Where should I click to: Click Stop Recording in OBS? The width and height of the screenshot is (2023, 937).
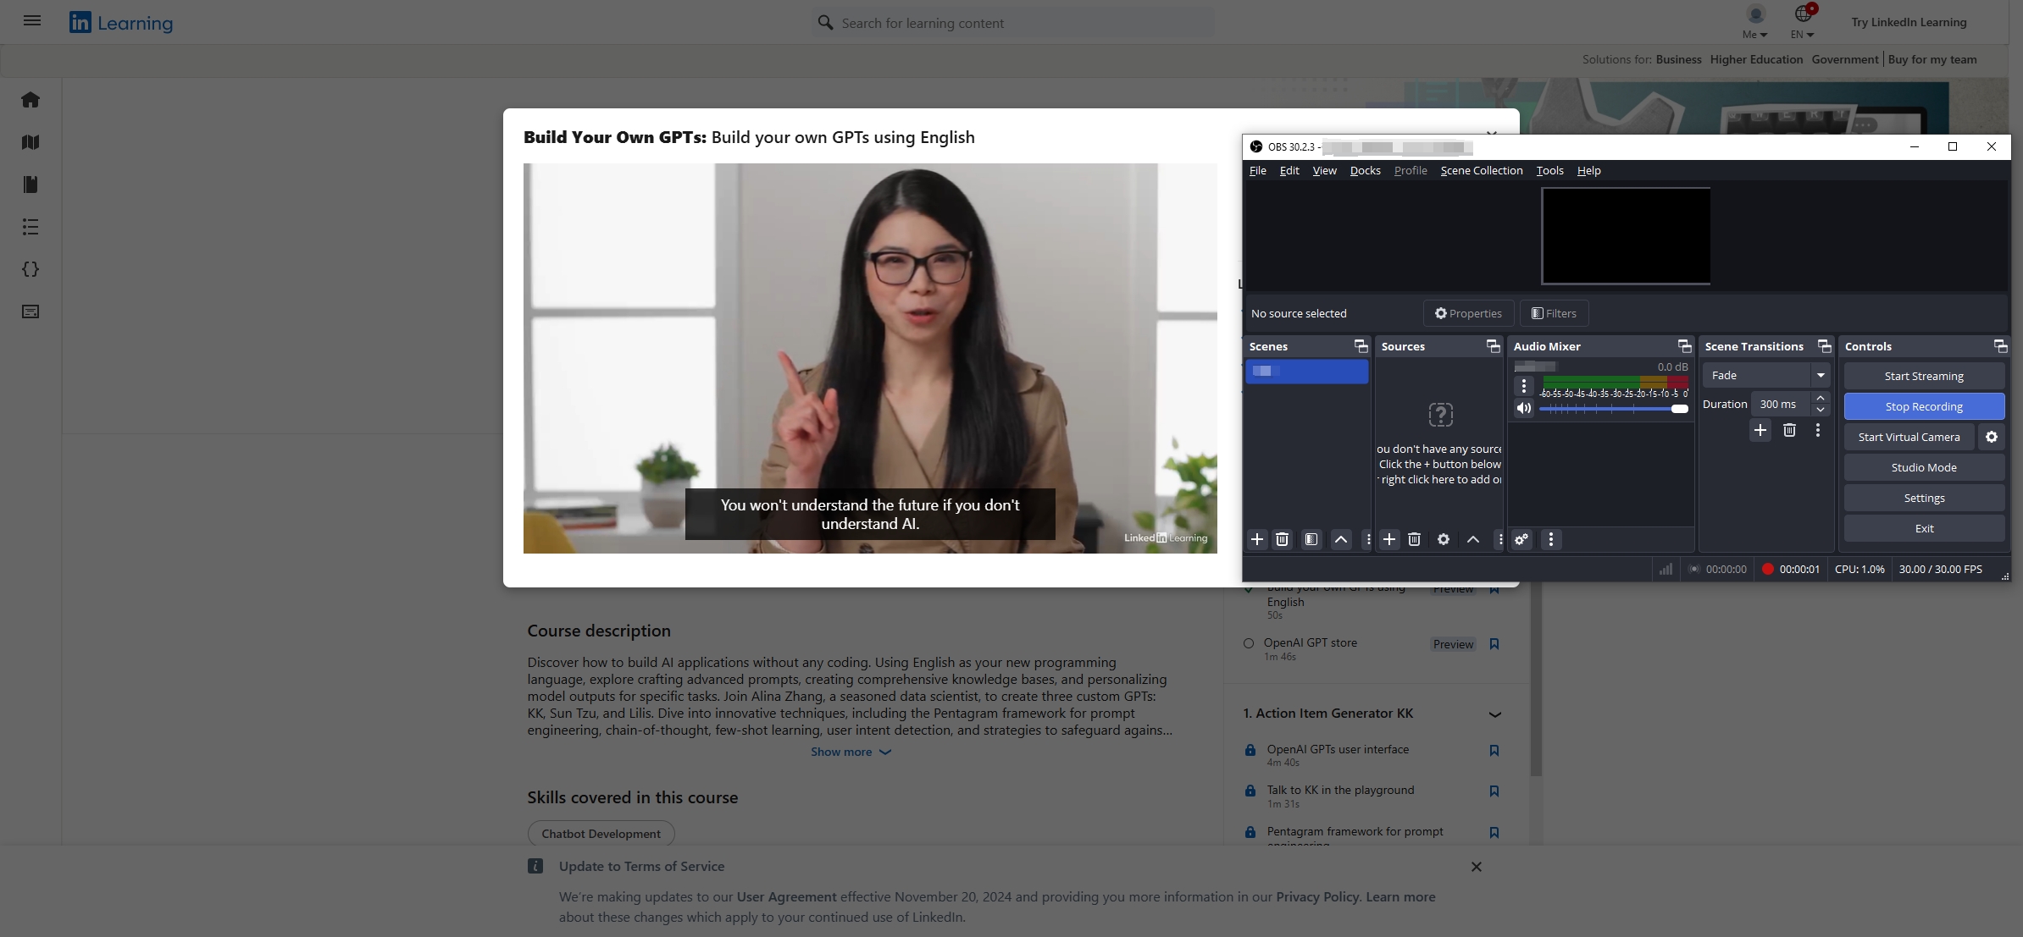pyautogui.click(x=1924, y=406)
